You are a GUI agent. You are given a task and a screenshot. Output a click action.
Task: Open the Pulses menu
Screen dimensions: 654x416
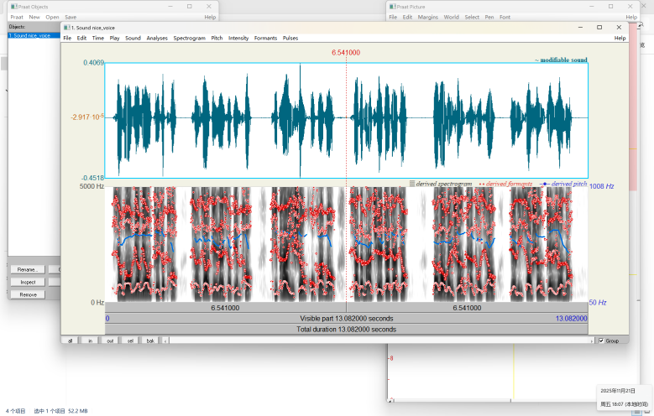click(x=290, y=38)
